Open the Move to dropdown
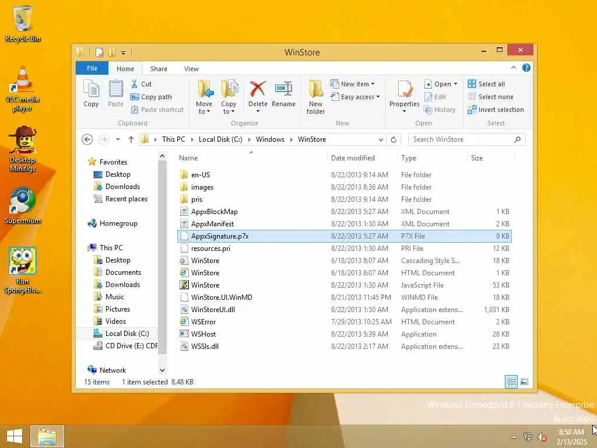 (204, 97)
